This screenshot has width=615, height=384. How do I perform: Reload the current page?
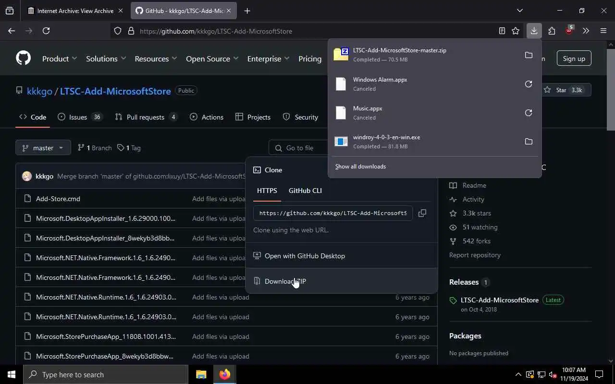click(x=46, y=31)
